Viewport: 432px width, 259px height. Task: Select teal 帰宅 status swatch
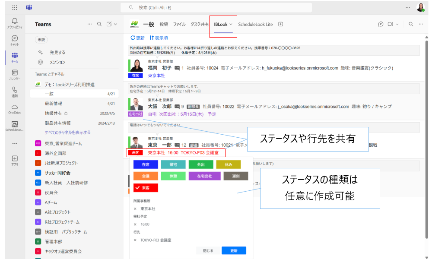(x=173, y=164)
